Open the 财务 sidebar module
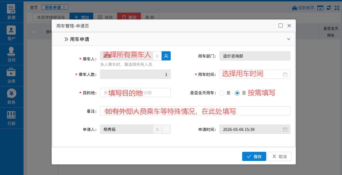 [11, 97]
